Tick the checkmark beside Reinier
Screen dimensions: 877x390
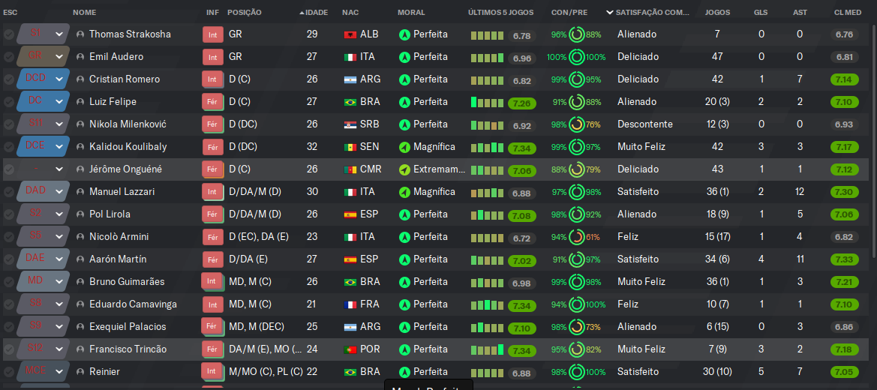[x=8, y=372]
